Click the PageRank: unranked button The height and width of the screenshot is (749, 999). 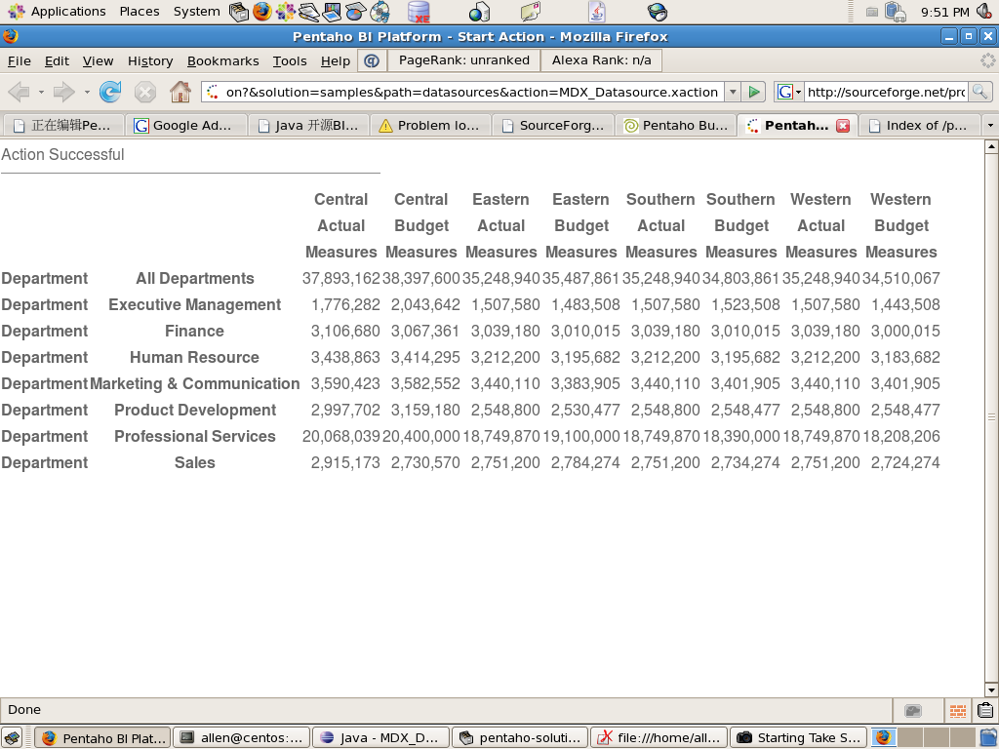[463, 60]
